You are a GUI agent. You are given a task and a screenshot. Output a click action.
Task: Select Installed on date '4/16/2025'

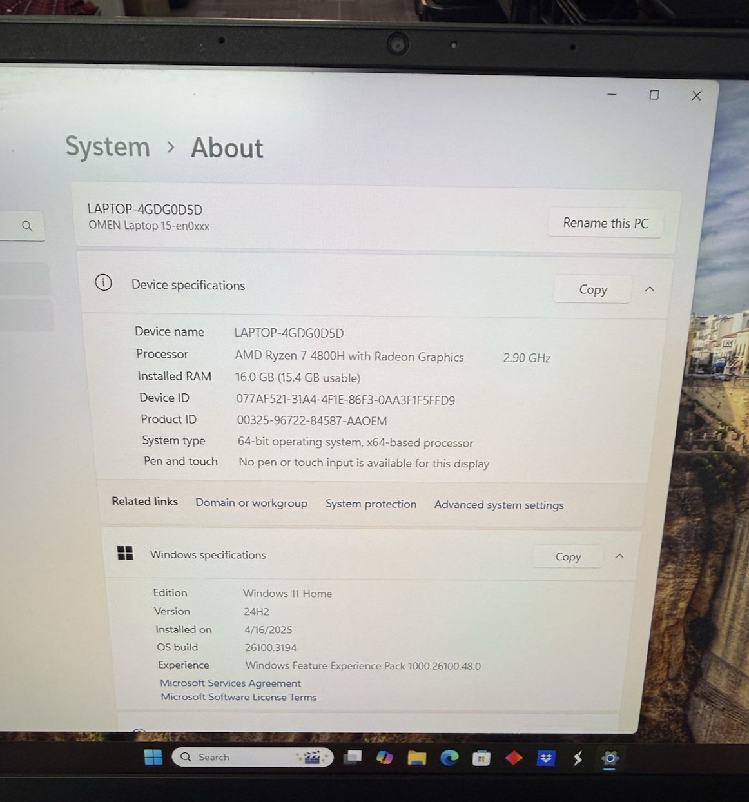pos(268,629)
